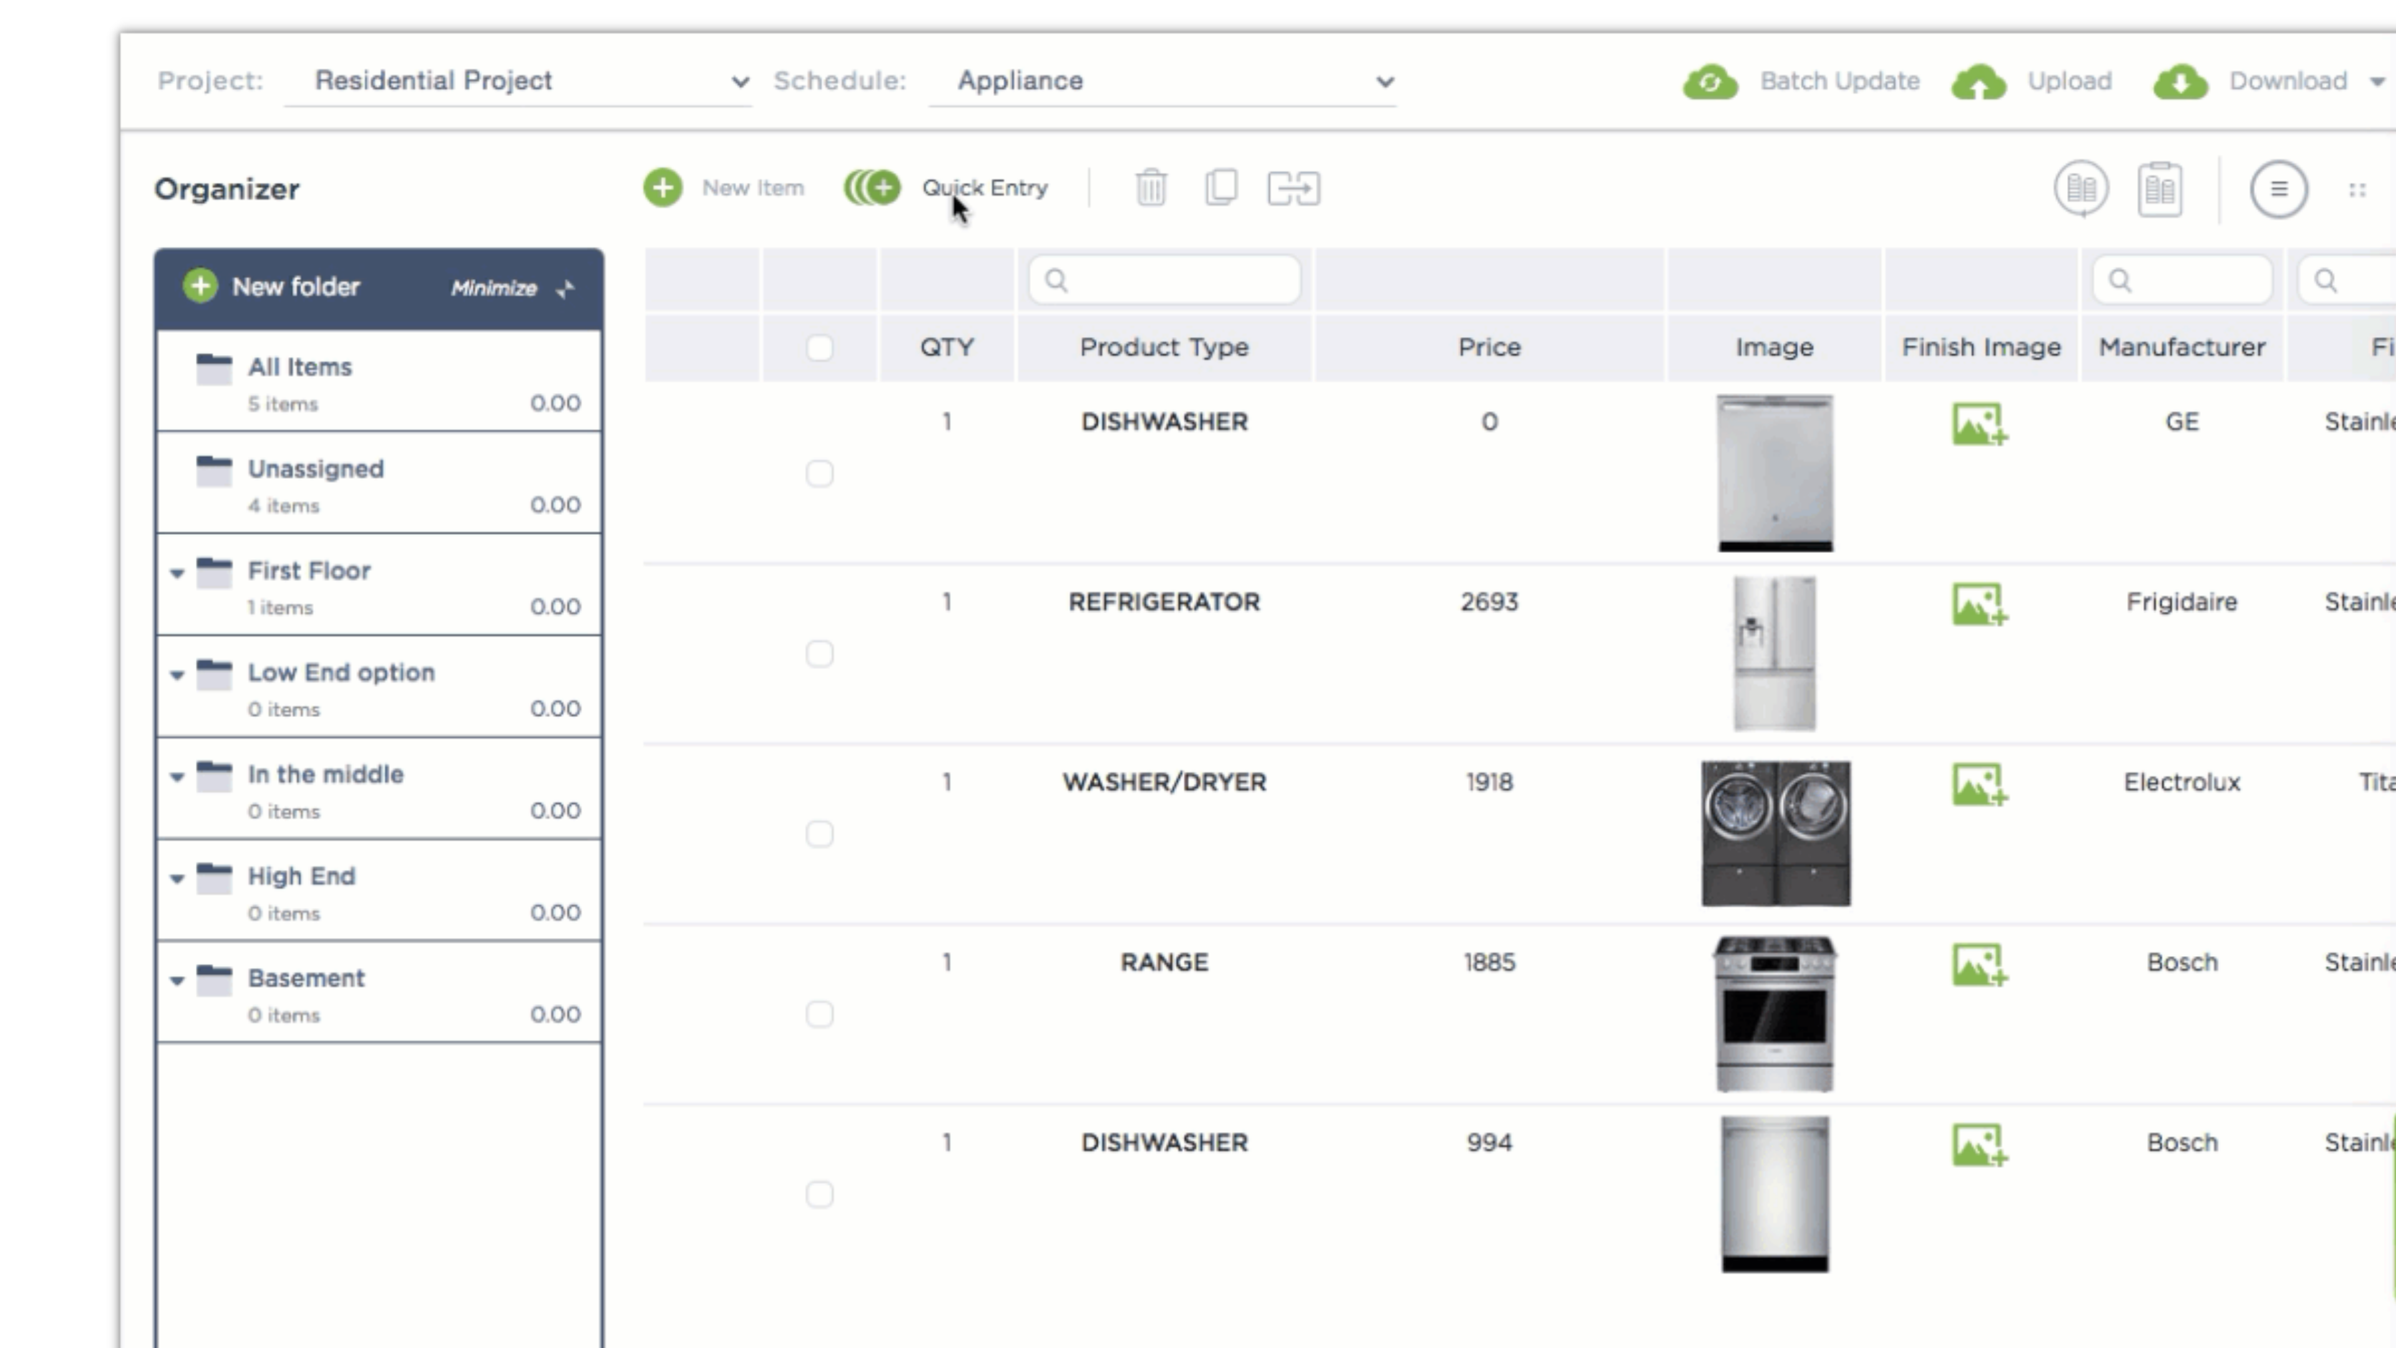This screenshot has width=2396, height=1348.
Task: Check the GE dishwasher row checkbox
Action: (x=819, y=474)
